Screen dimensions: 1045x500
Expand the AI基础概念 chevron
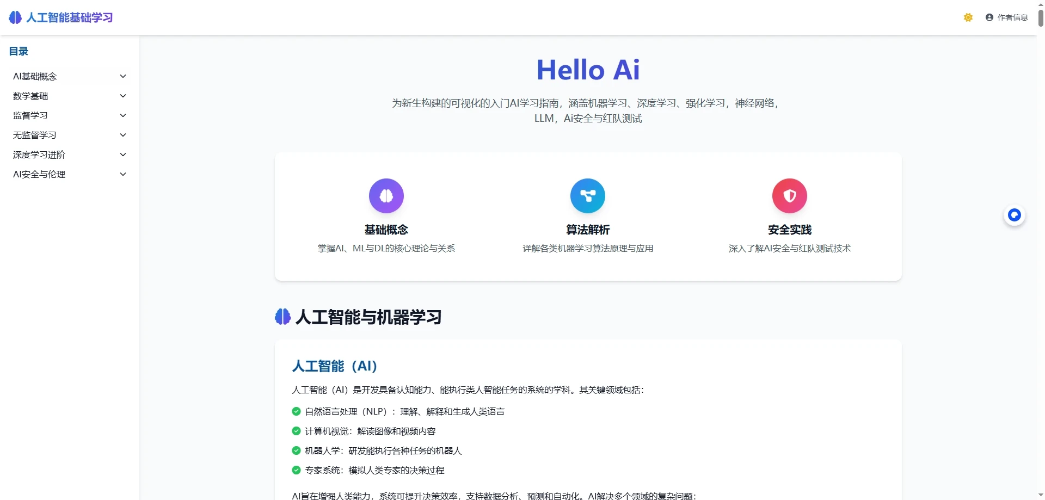coord(123,76)
